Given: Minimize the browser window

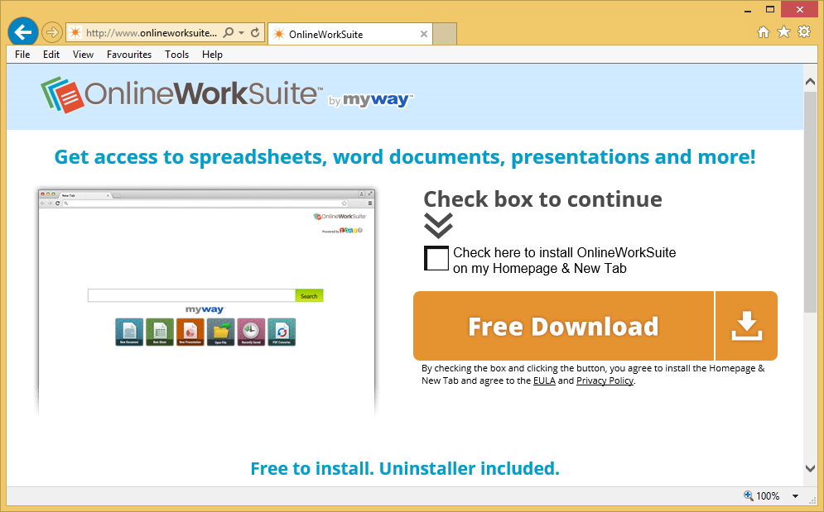Looking at the screenshot, I should click(748, 9).
